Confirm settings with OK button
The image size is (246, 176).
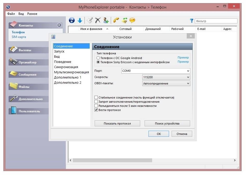159,134
